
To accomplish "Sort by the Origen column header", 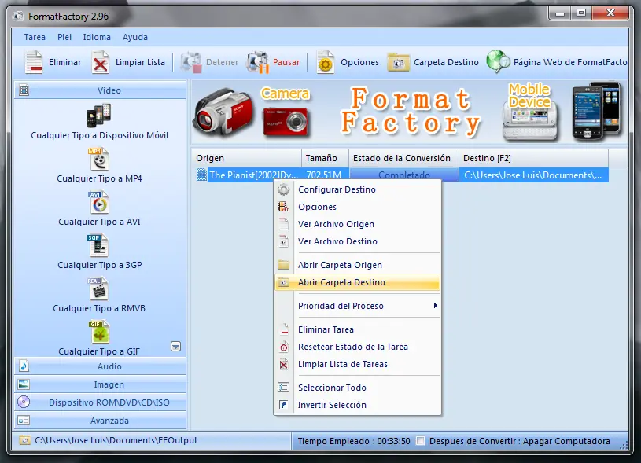I will 246,158.
